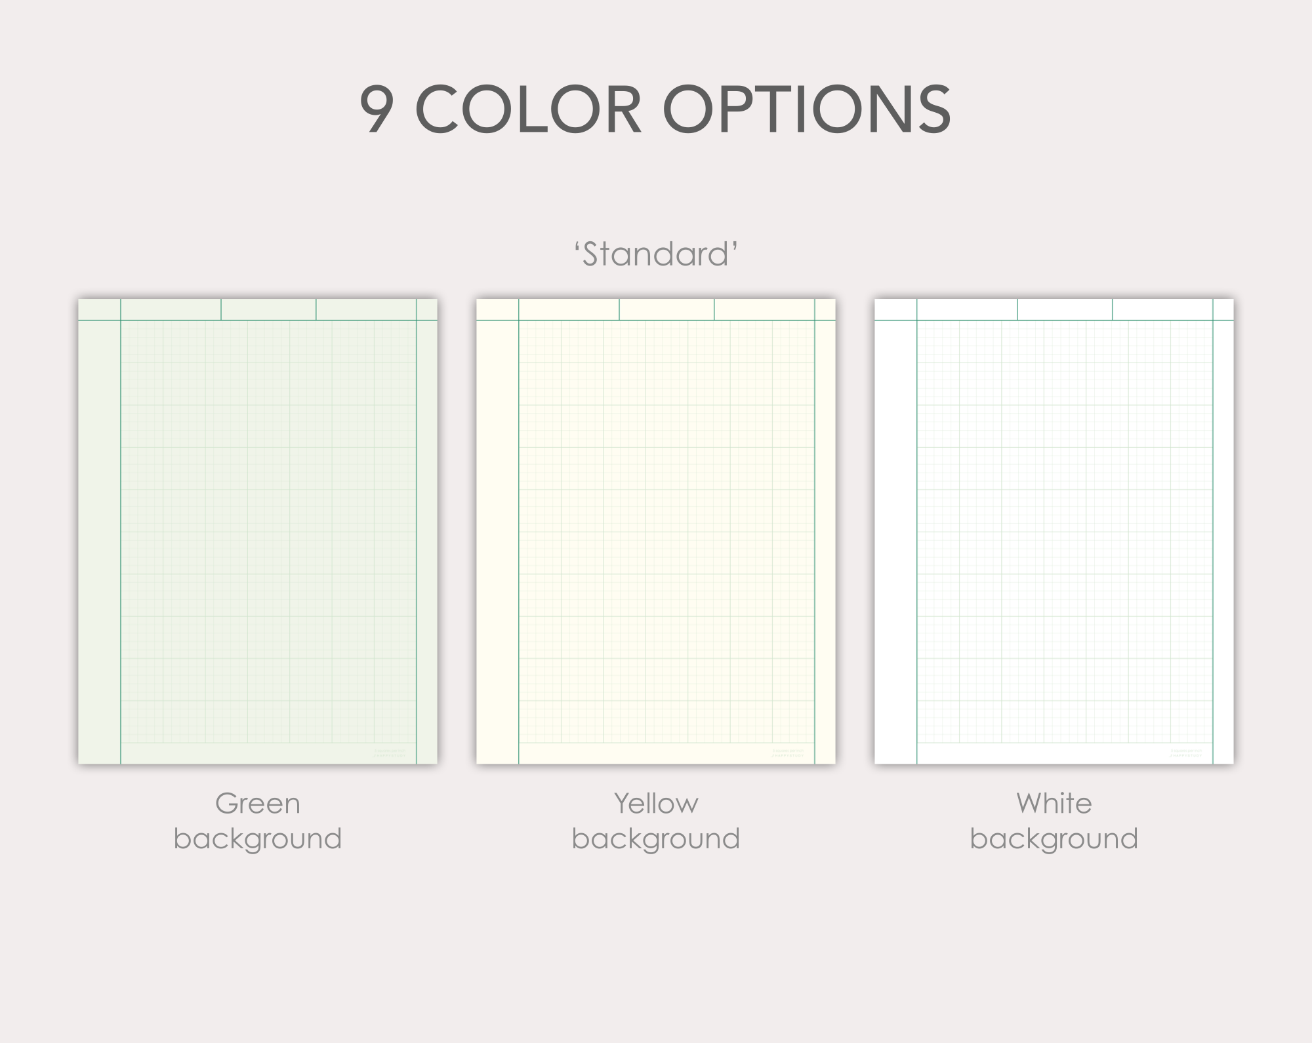Click the "Yellow background" caption
Image resolution: width=1312 pixels, height=1043 pixels.
click(x=656, y=821)
